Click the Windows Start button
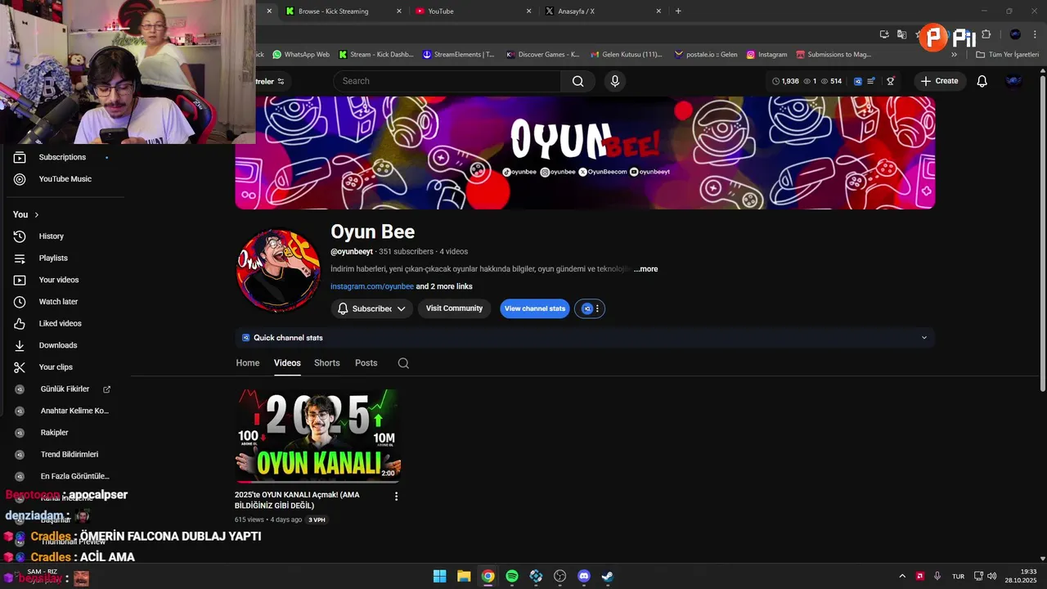The height and width of the screenshot is (589, 1047). tap(440, 576)
